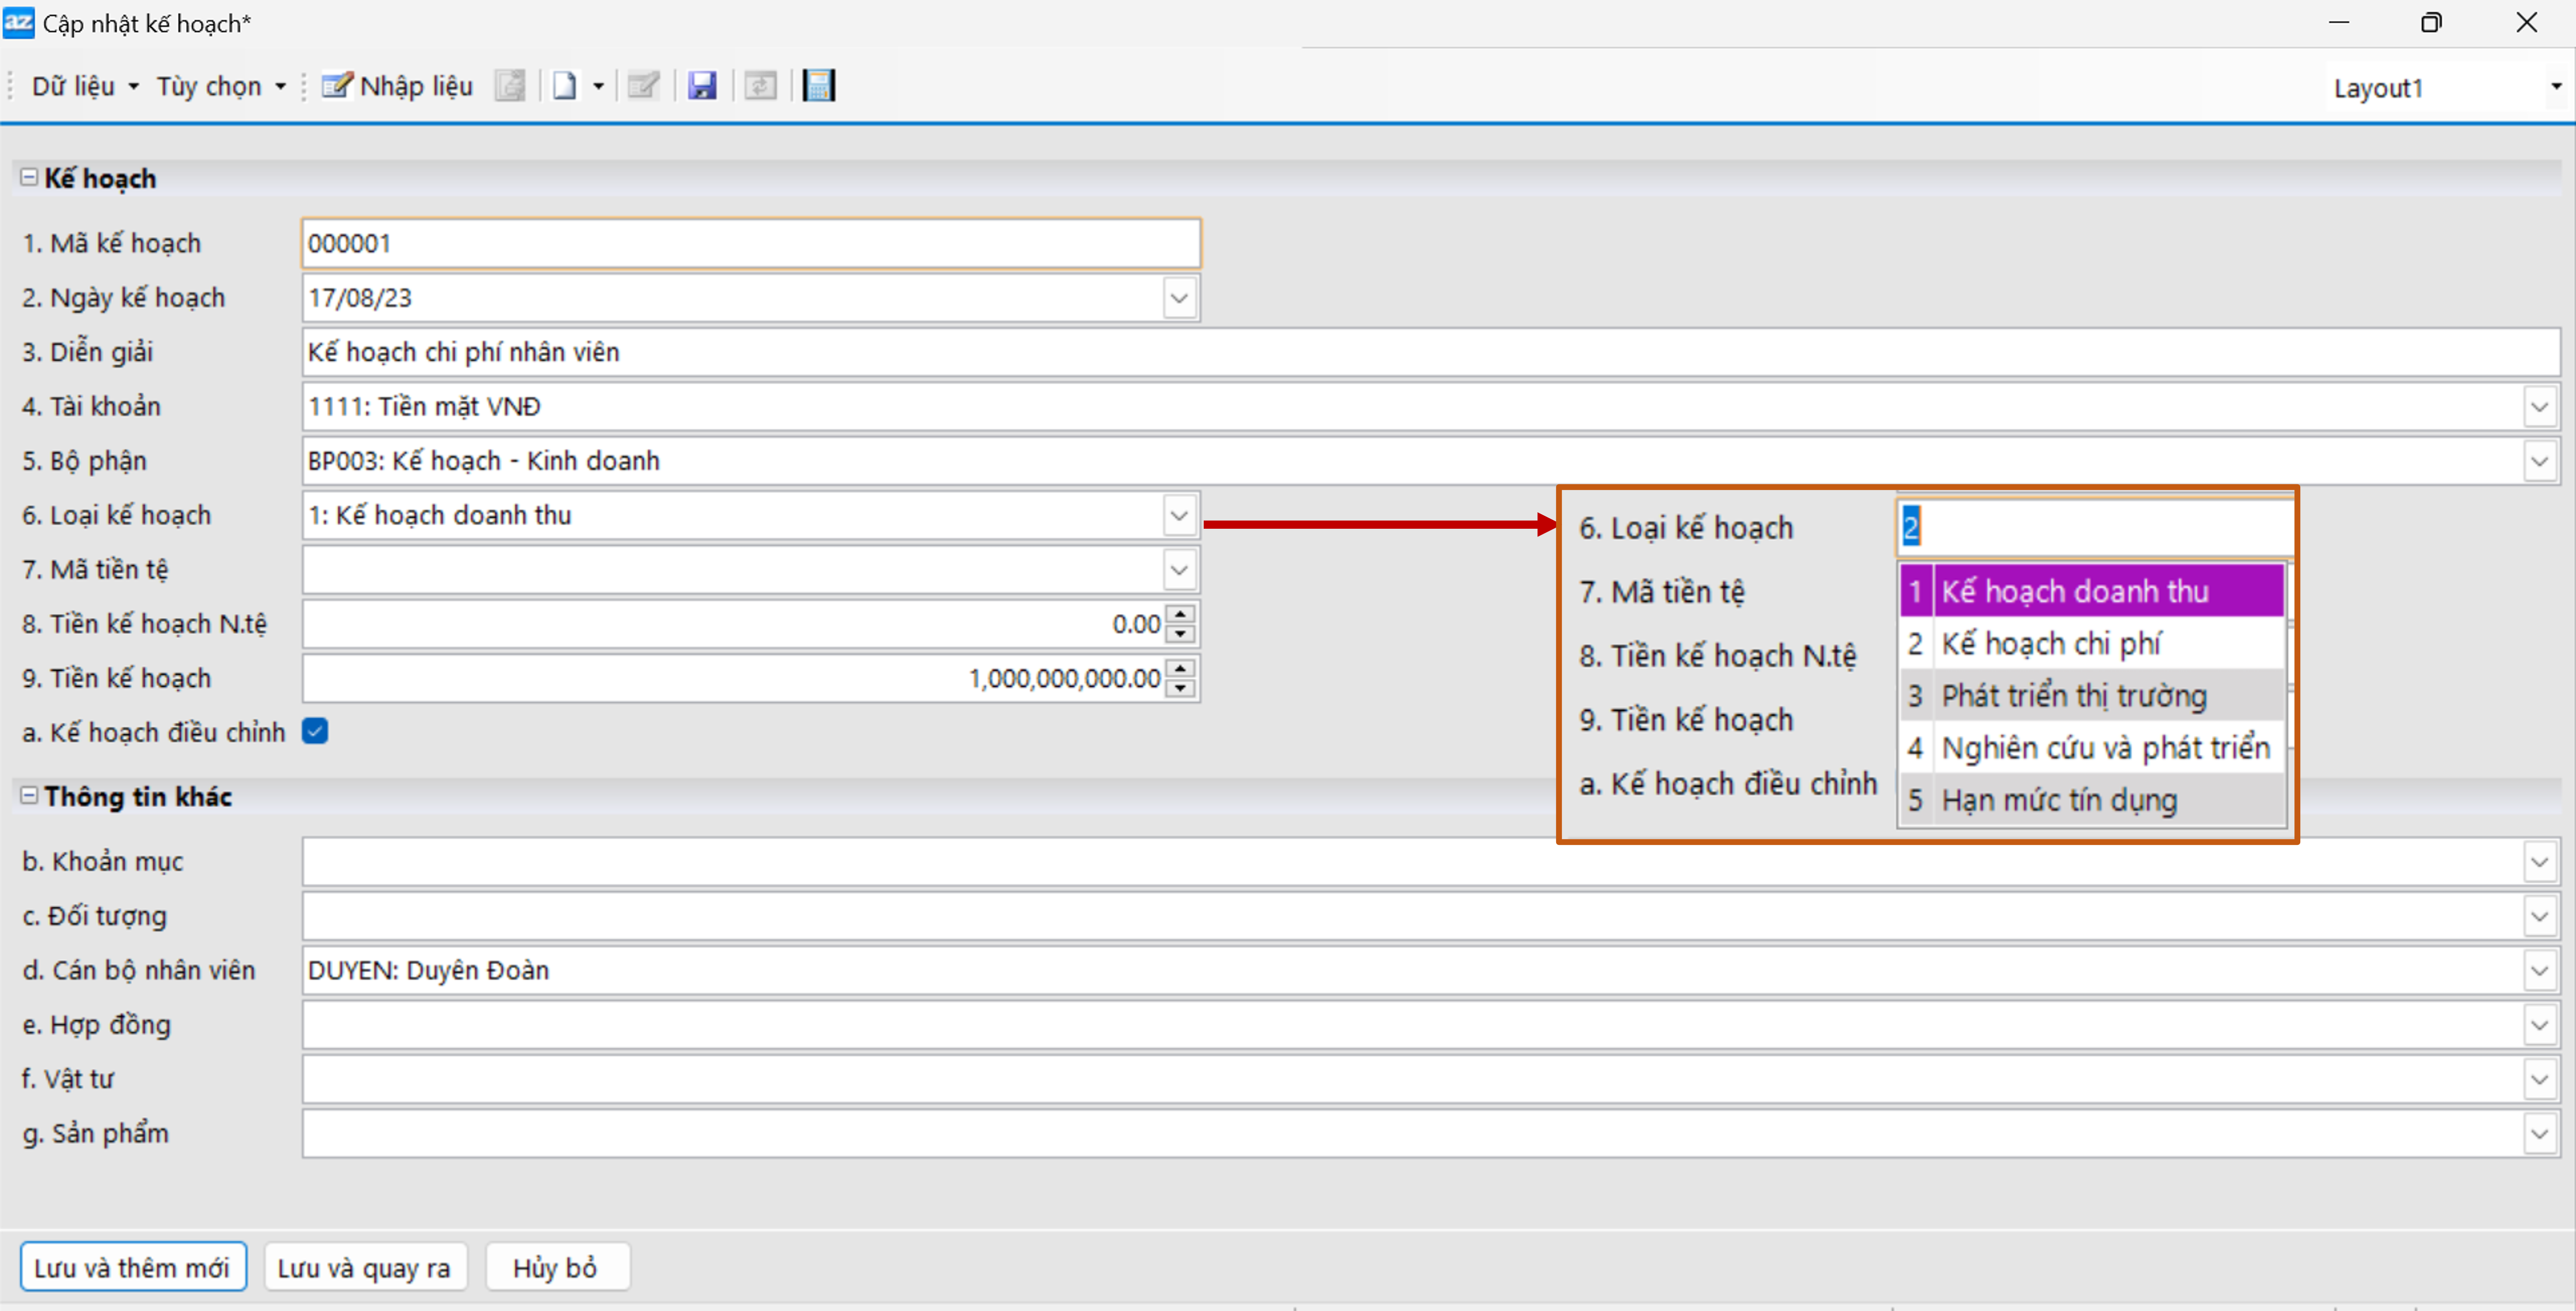Uncheck the Kế hoạch điều chỉnh checkbox

(316, 732)
